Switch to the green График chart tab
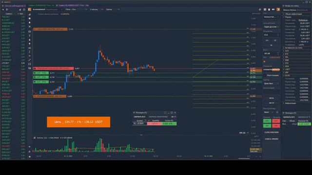This screenshot has height=175, width=312. click(x=41, y=5)
